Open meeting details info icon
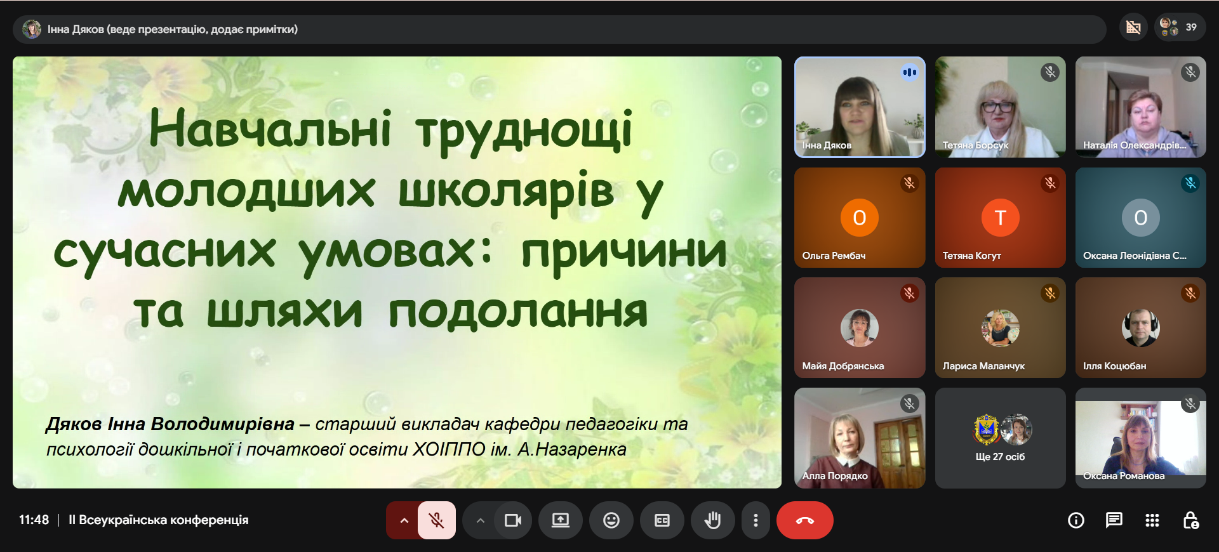 (x=1076, y=520)
